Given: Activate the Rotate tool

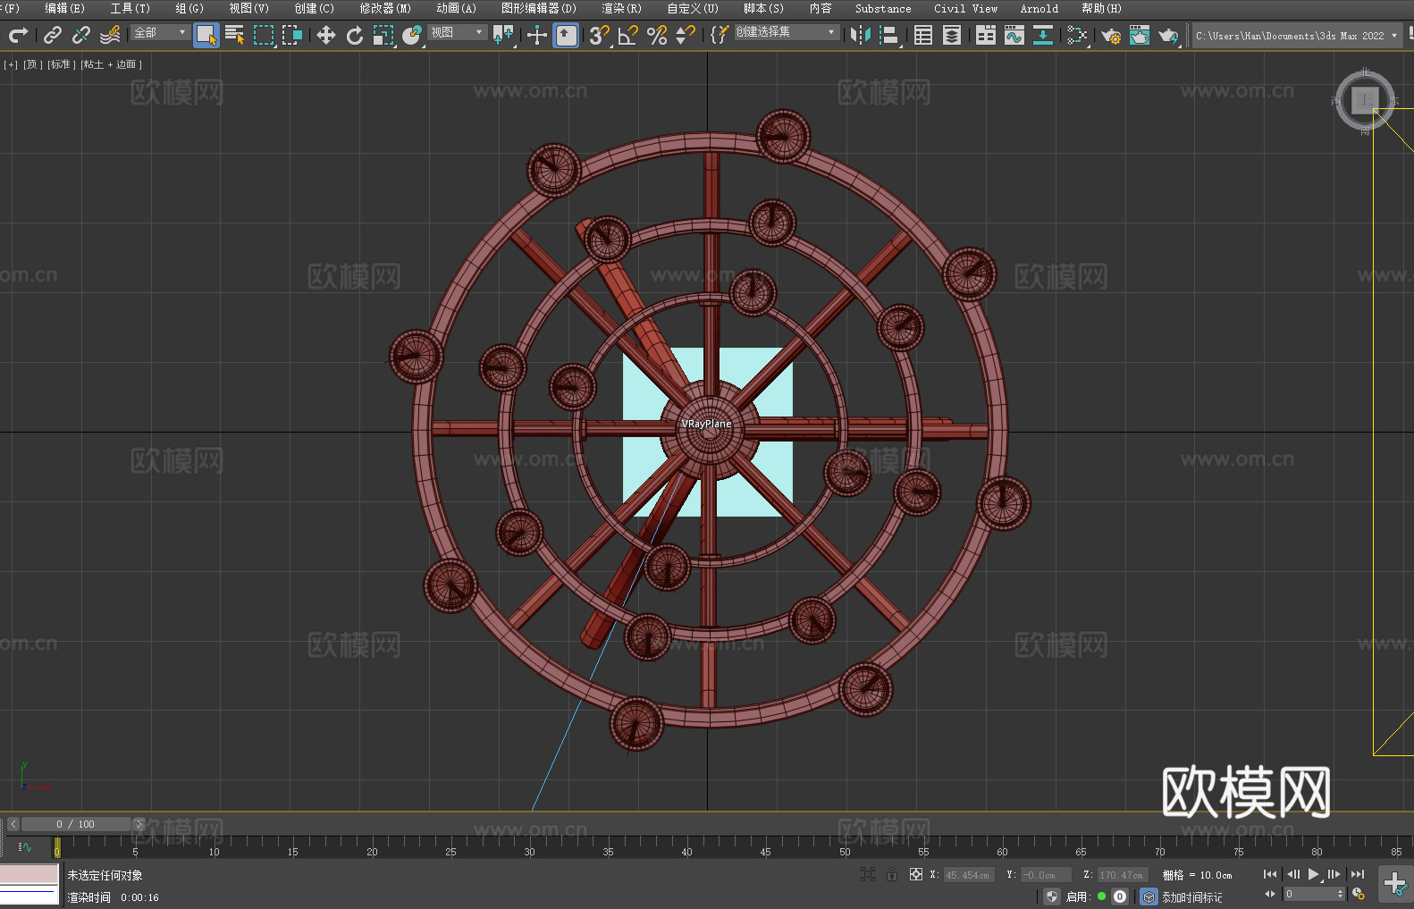Looking at the screenshot, I should 355,35.
